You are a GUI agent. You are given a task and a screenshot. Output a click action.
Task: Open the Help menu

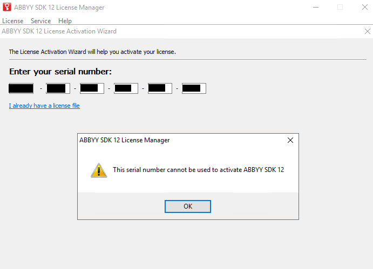[x=65, y=21]
